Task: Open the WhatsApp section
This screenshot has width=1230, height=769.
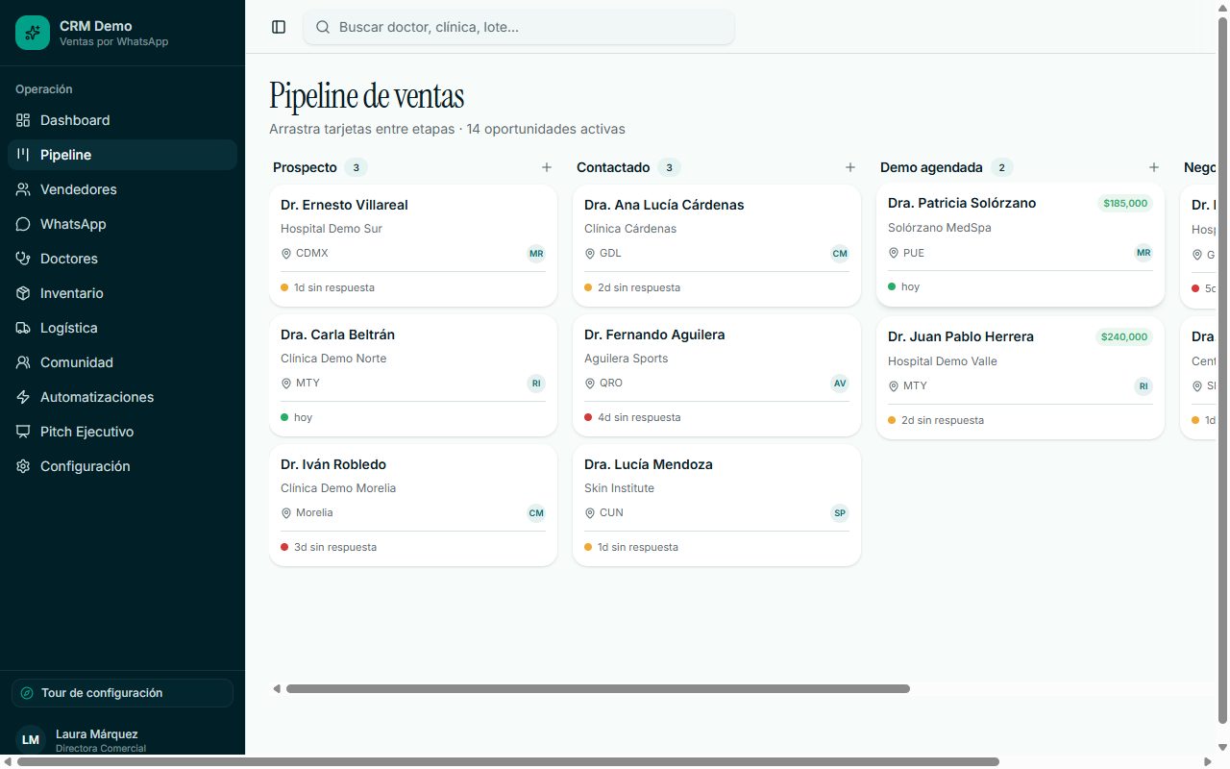Action: [122, 224]
